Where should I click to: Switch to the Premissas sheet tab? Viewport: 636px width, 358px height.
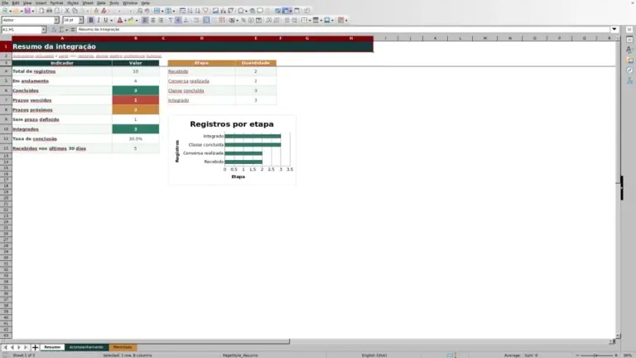coord(123,347)
